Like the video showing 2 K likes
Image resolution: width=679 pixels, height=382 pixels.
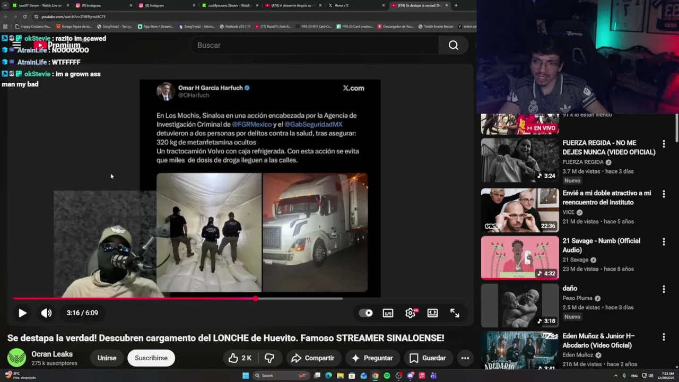240,358
